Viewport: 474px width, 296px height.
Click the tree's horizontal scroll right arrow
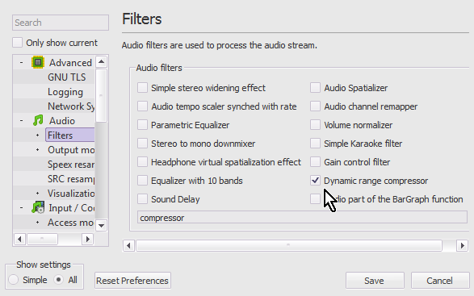click(x=88, y=240)
